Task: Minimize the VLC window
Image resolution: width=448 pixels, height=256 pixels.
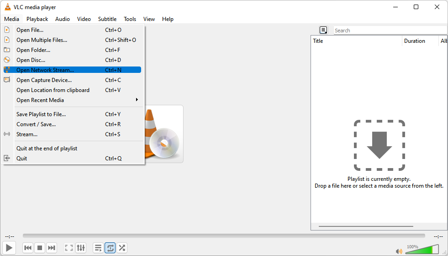Action: [395, 7]
